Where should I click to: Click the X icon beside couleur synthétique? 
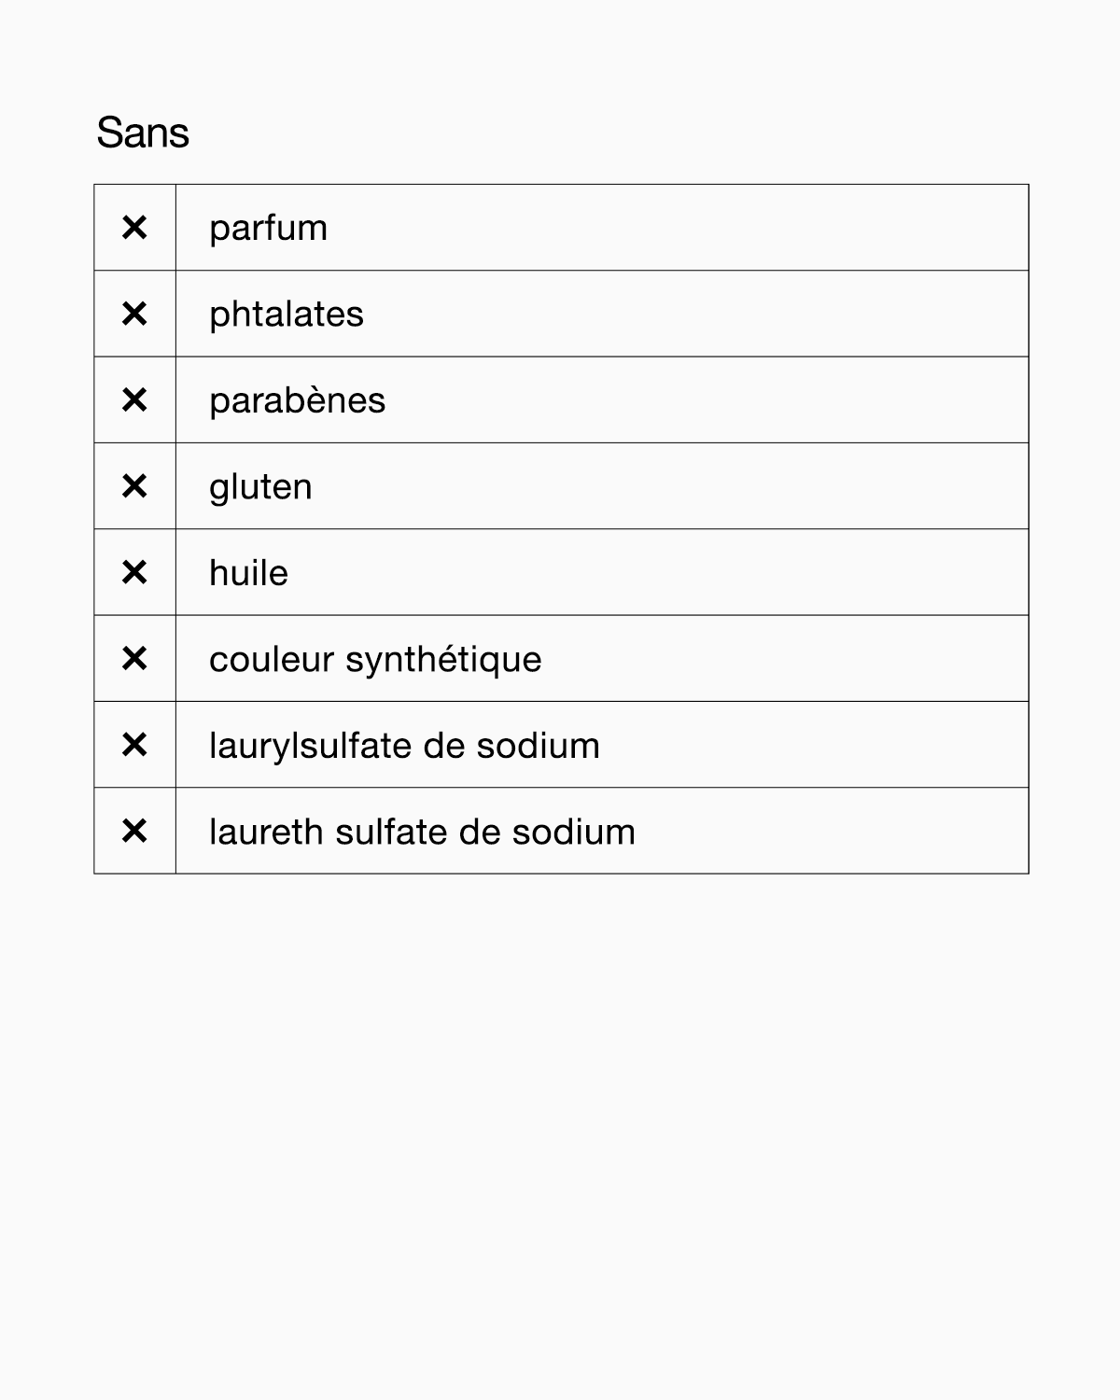[134, 659]
